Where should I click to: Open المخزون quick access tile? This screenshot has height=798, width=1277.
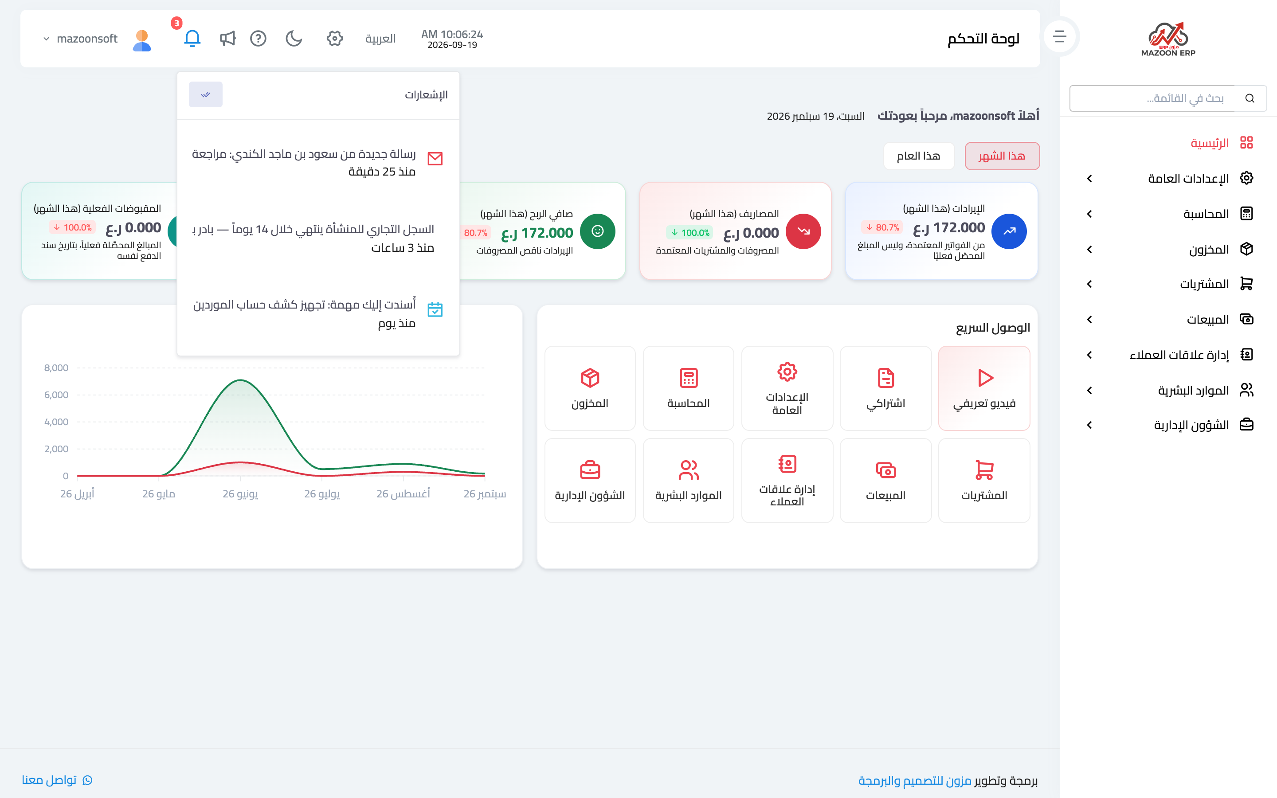pyautogui.click(x=590, y=388)
